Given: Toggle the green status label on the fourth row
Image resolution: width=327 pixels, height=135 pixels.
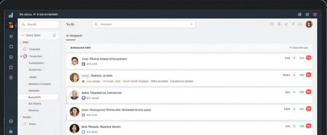Looking at the screenshot, I should point(301,109).
